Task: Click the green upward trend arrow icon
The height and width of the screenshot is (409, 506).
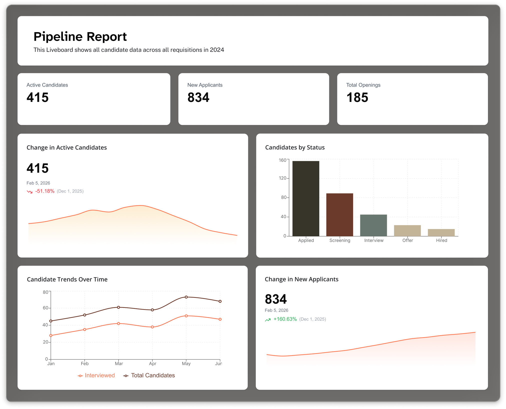Action: pyautogui.click(x=268, y=320)
